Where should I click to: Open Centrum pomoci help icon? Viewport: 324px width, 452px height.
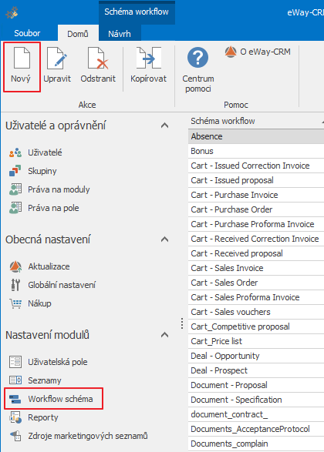tap(197, 58)
